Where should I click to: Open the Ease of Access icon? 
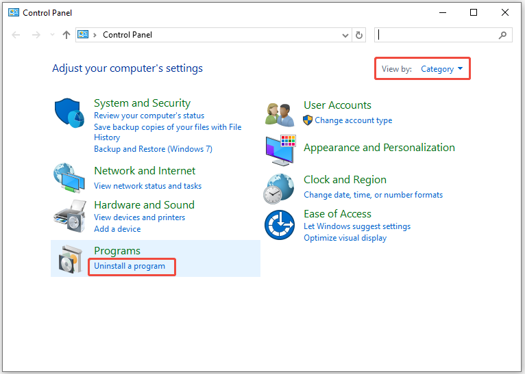280,225
